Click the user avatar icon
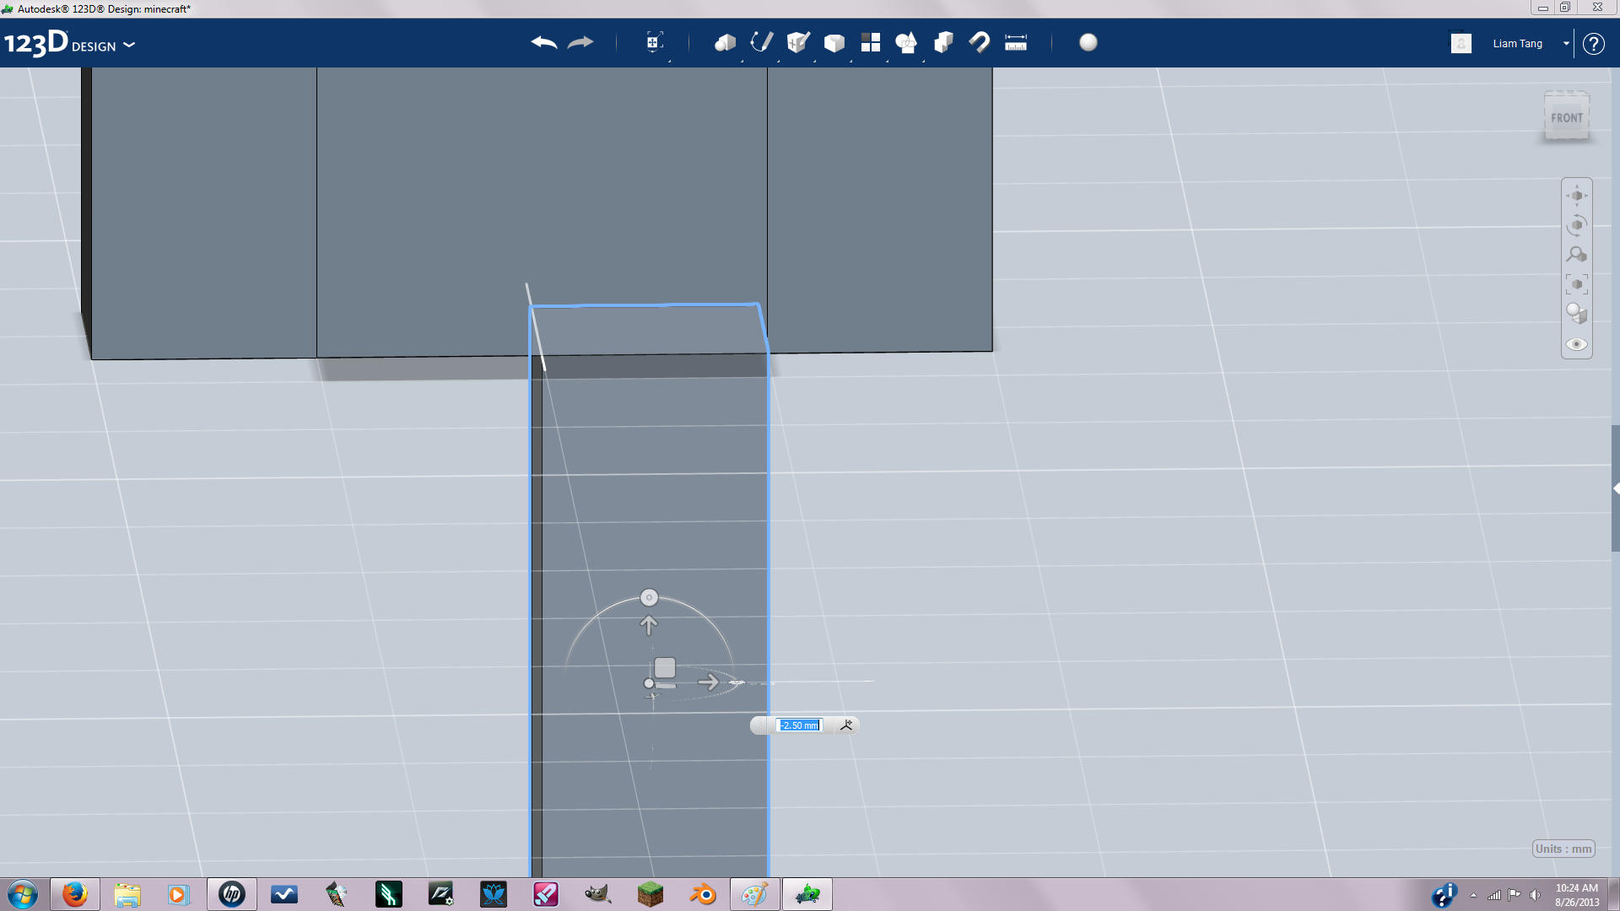 pos(1461,43)
